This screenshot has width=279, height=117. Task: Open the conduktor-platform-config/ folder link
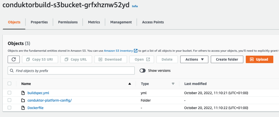[50, 100]
